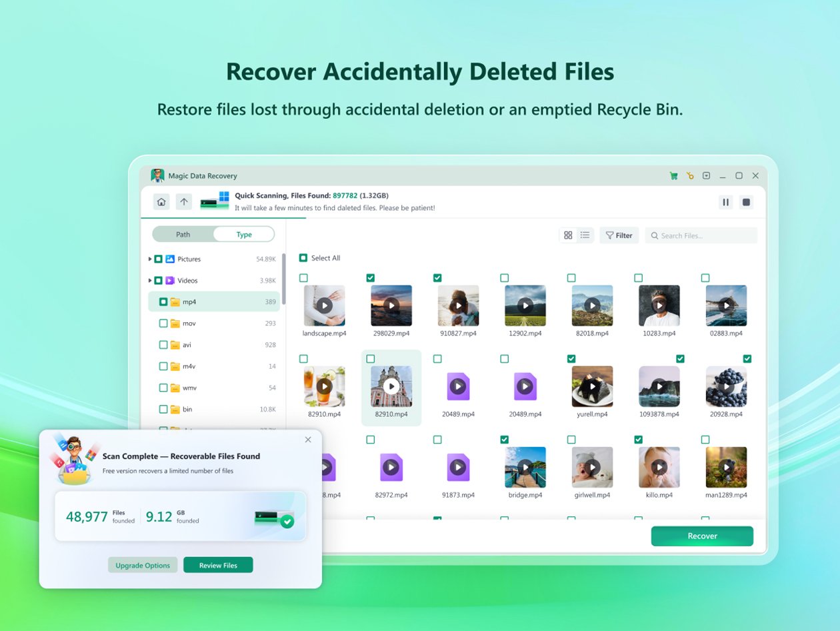Toggle the Videos category checkbox

pyautogui.click(x=158, y=280)
